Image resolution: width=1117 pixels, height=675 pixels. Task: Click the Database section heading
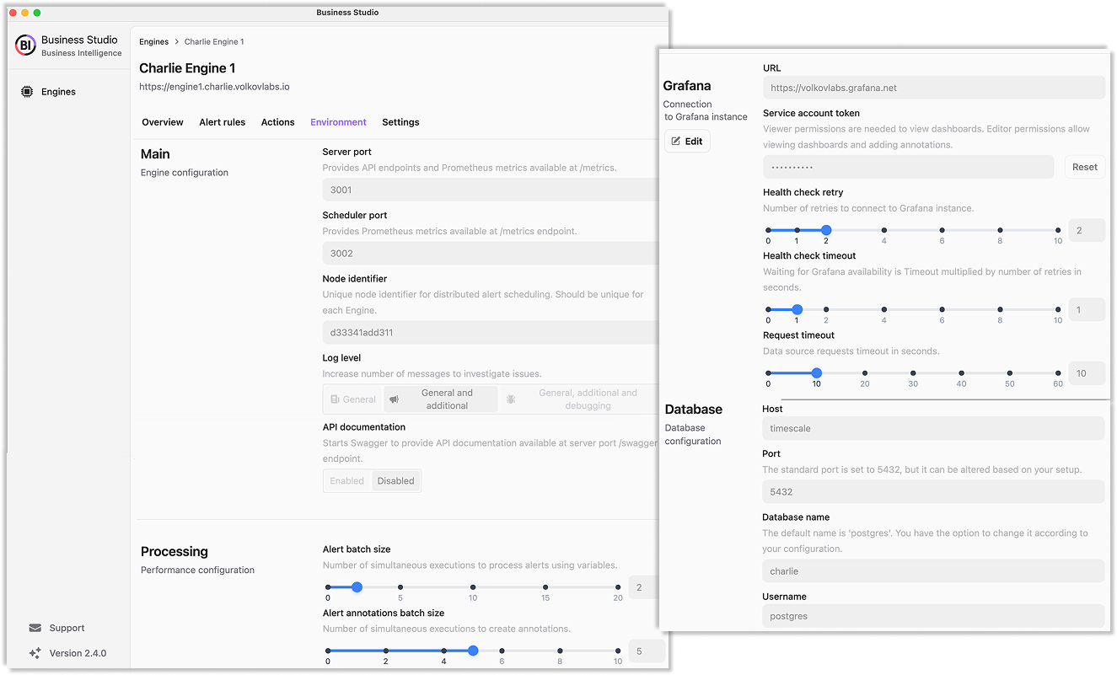[x=694, y=409]
